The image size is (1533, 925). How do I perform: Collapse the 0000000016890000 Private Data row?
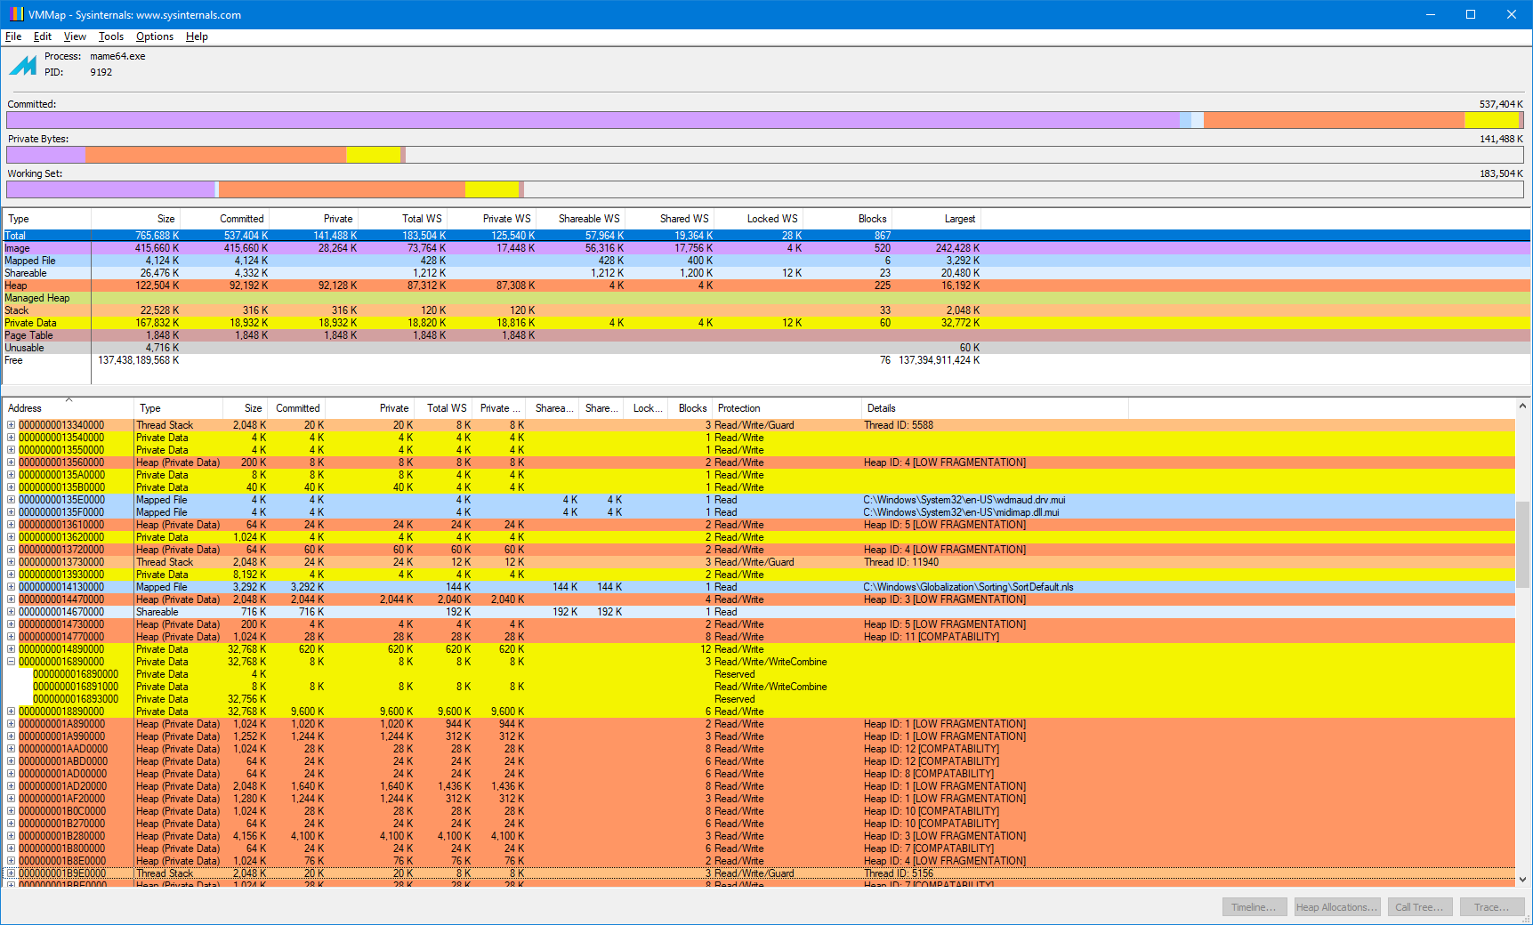click(12, 662)
